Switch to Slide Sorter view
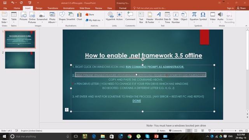Image resolution: width=249 pixels, height=140 pixels. point(196,131)
